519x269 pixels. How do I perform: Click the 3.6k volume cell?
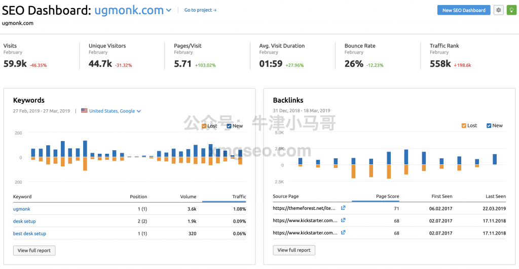point(192,209)
